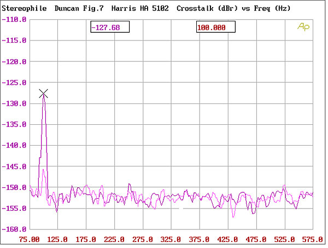The image size is (328, 248).
Task: Click the -127.68 cursor readout box
Action: click(110, 27)
